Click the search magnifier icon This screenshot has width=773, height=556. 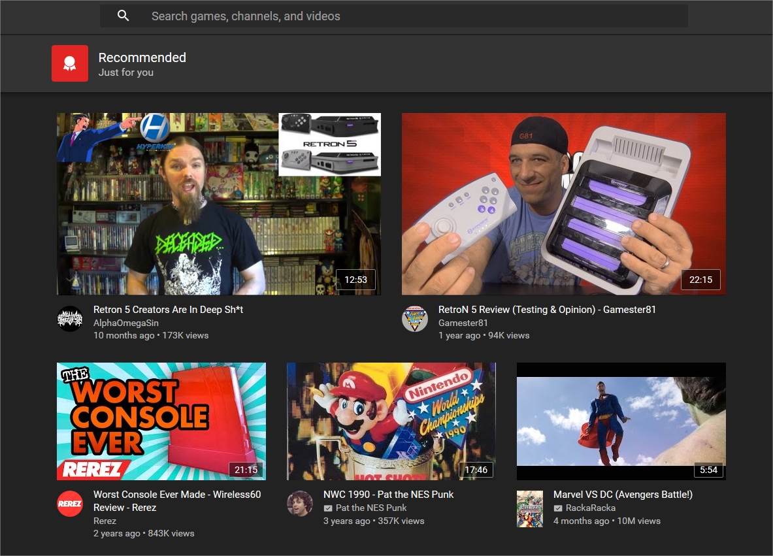(123, 16)
